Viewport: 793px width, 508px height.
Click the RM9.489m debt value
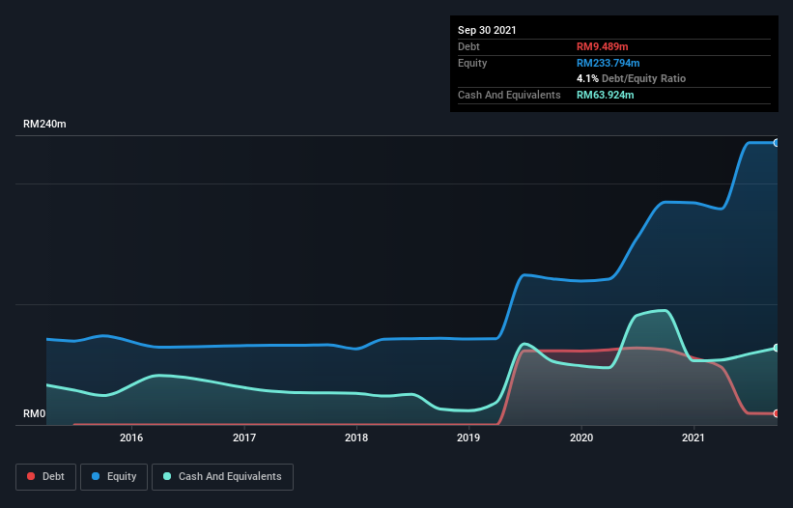point(603,46)
